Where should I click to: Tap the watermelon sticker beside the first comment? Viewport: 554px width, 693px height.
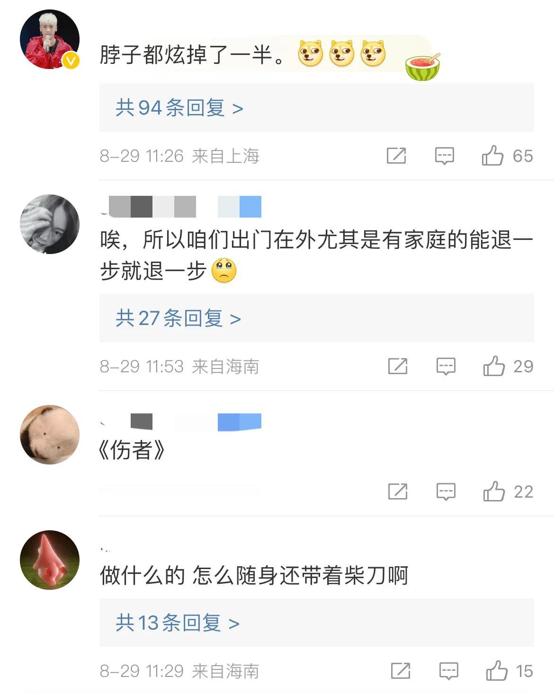point(423,67)
